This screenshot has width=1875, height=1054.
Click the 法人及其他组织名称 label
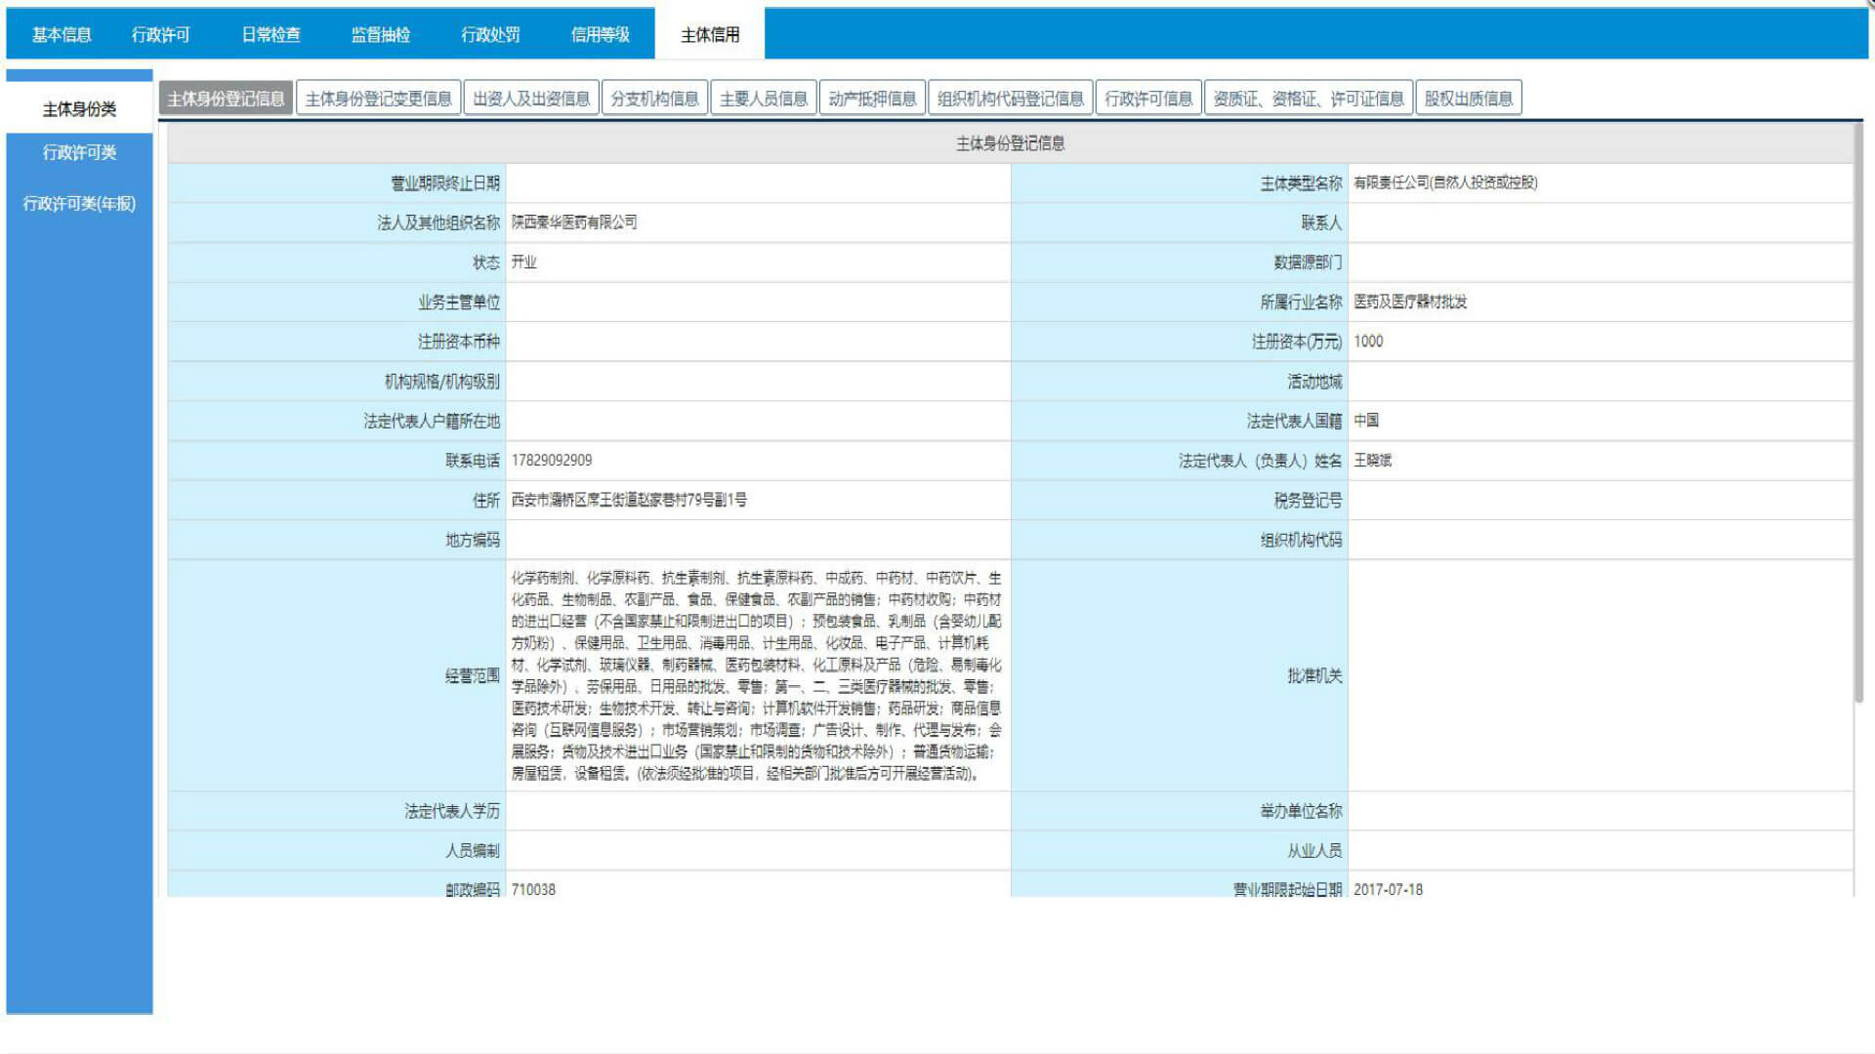click(x=438, y=223)
